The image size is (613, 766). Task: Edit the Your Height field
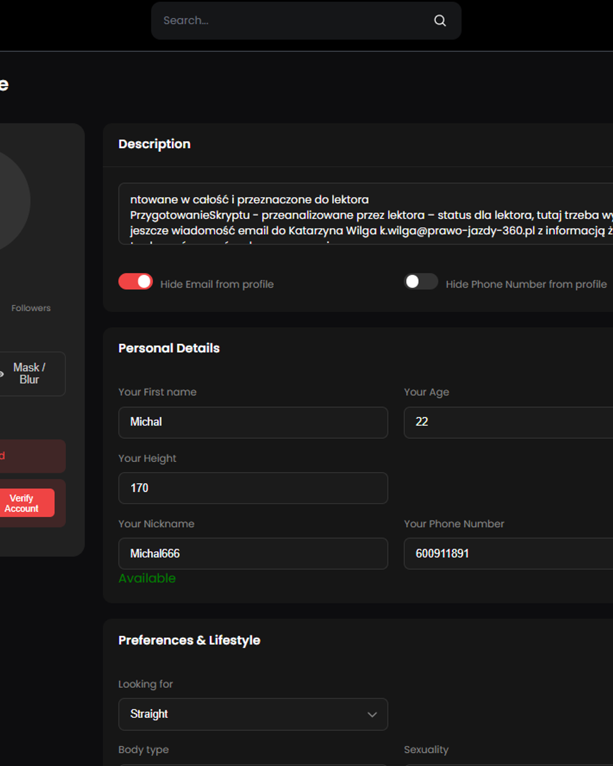coord(253,488)
